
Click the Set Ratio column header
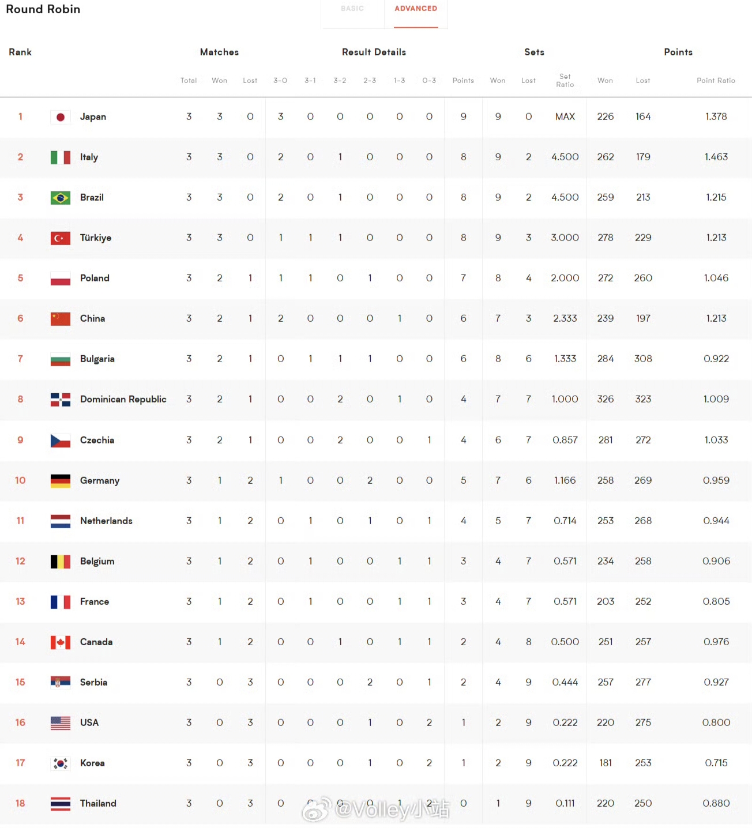point(565,81)
